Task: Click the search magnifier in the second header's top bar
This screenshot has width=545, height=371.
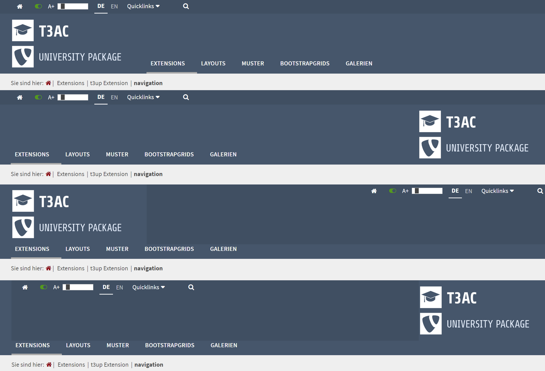Action: click(186, 97)
